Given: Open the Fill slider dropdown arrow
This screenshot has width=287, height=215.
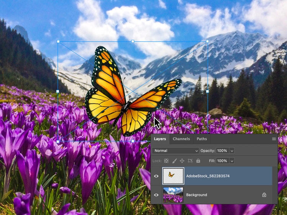Looking at the screenshot, I should click(x=232, y=161).
